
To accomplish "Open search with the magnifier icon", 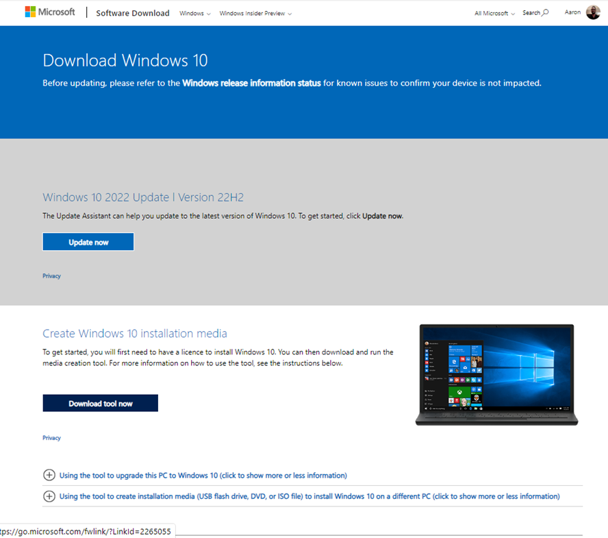I will (x=545, y=12).
